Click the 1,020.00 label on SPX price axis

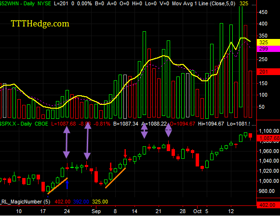(269, 171)
